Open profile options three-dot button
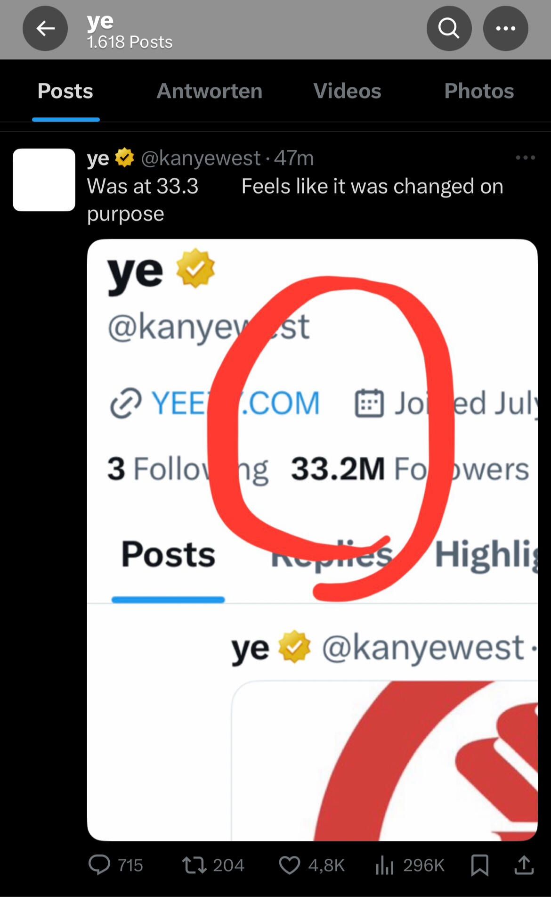 (505, 29)
